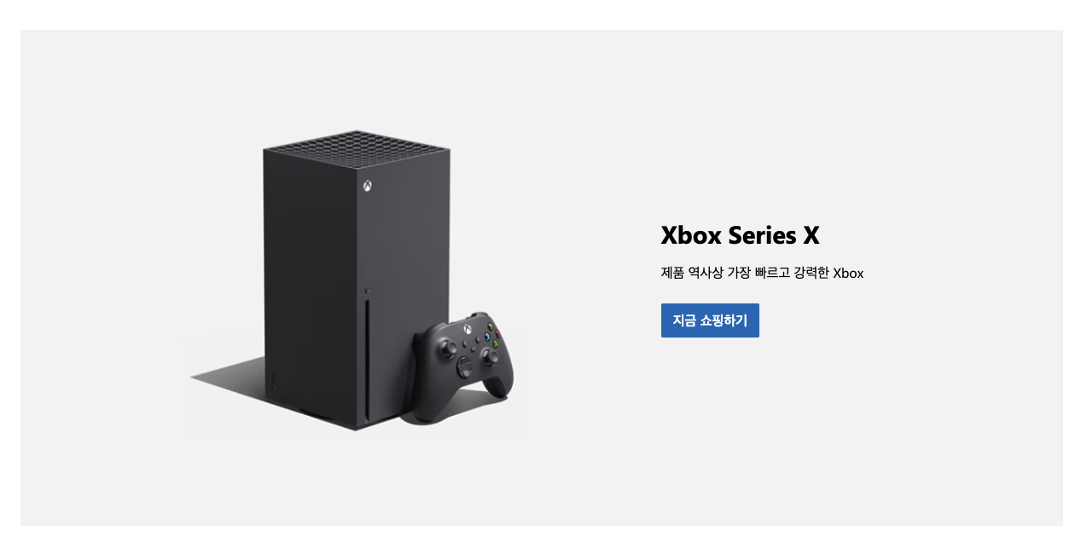Click the top vent grille of console
1087x554 pixels.
pyautogui.click(x=357, y=148)
